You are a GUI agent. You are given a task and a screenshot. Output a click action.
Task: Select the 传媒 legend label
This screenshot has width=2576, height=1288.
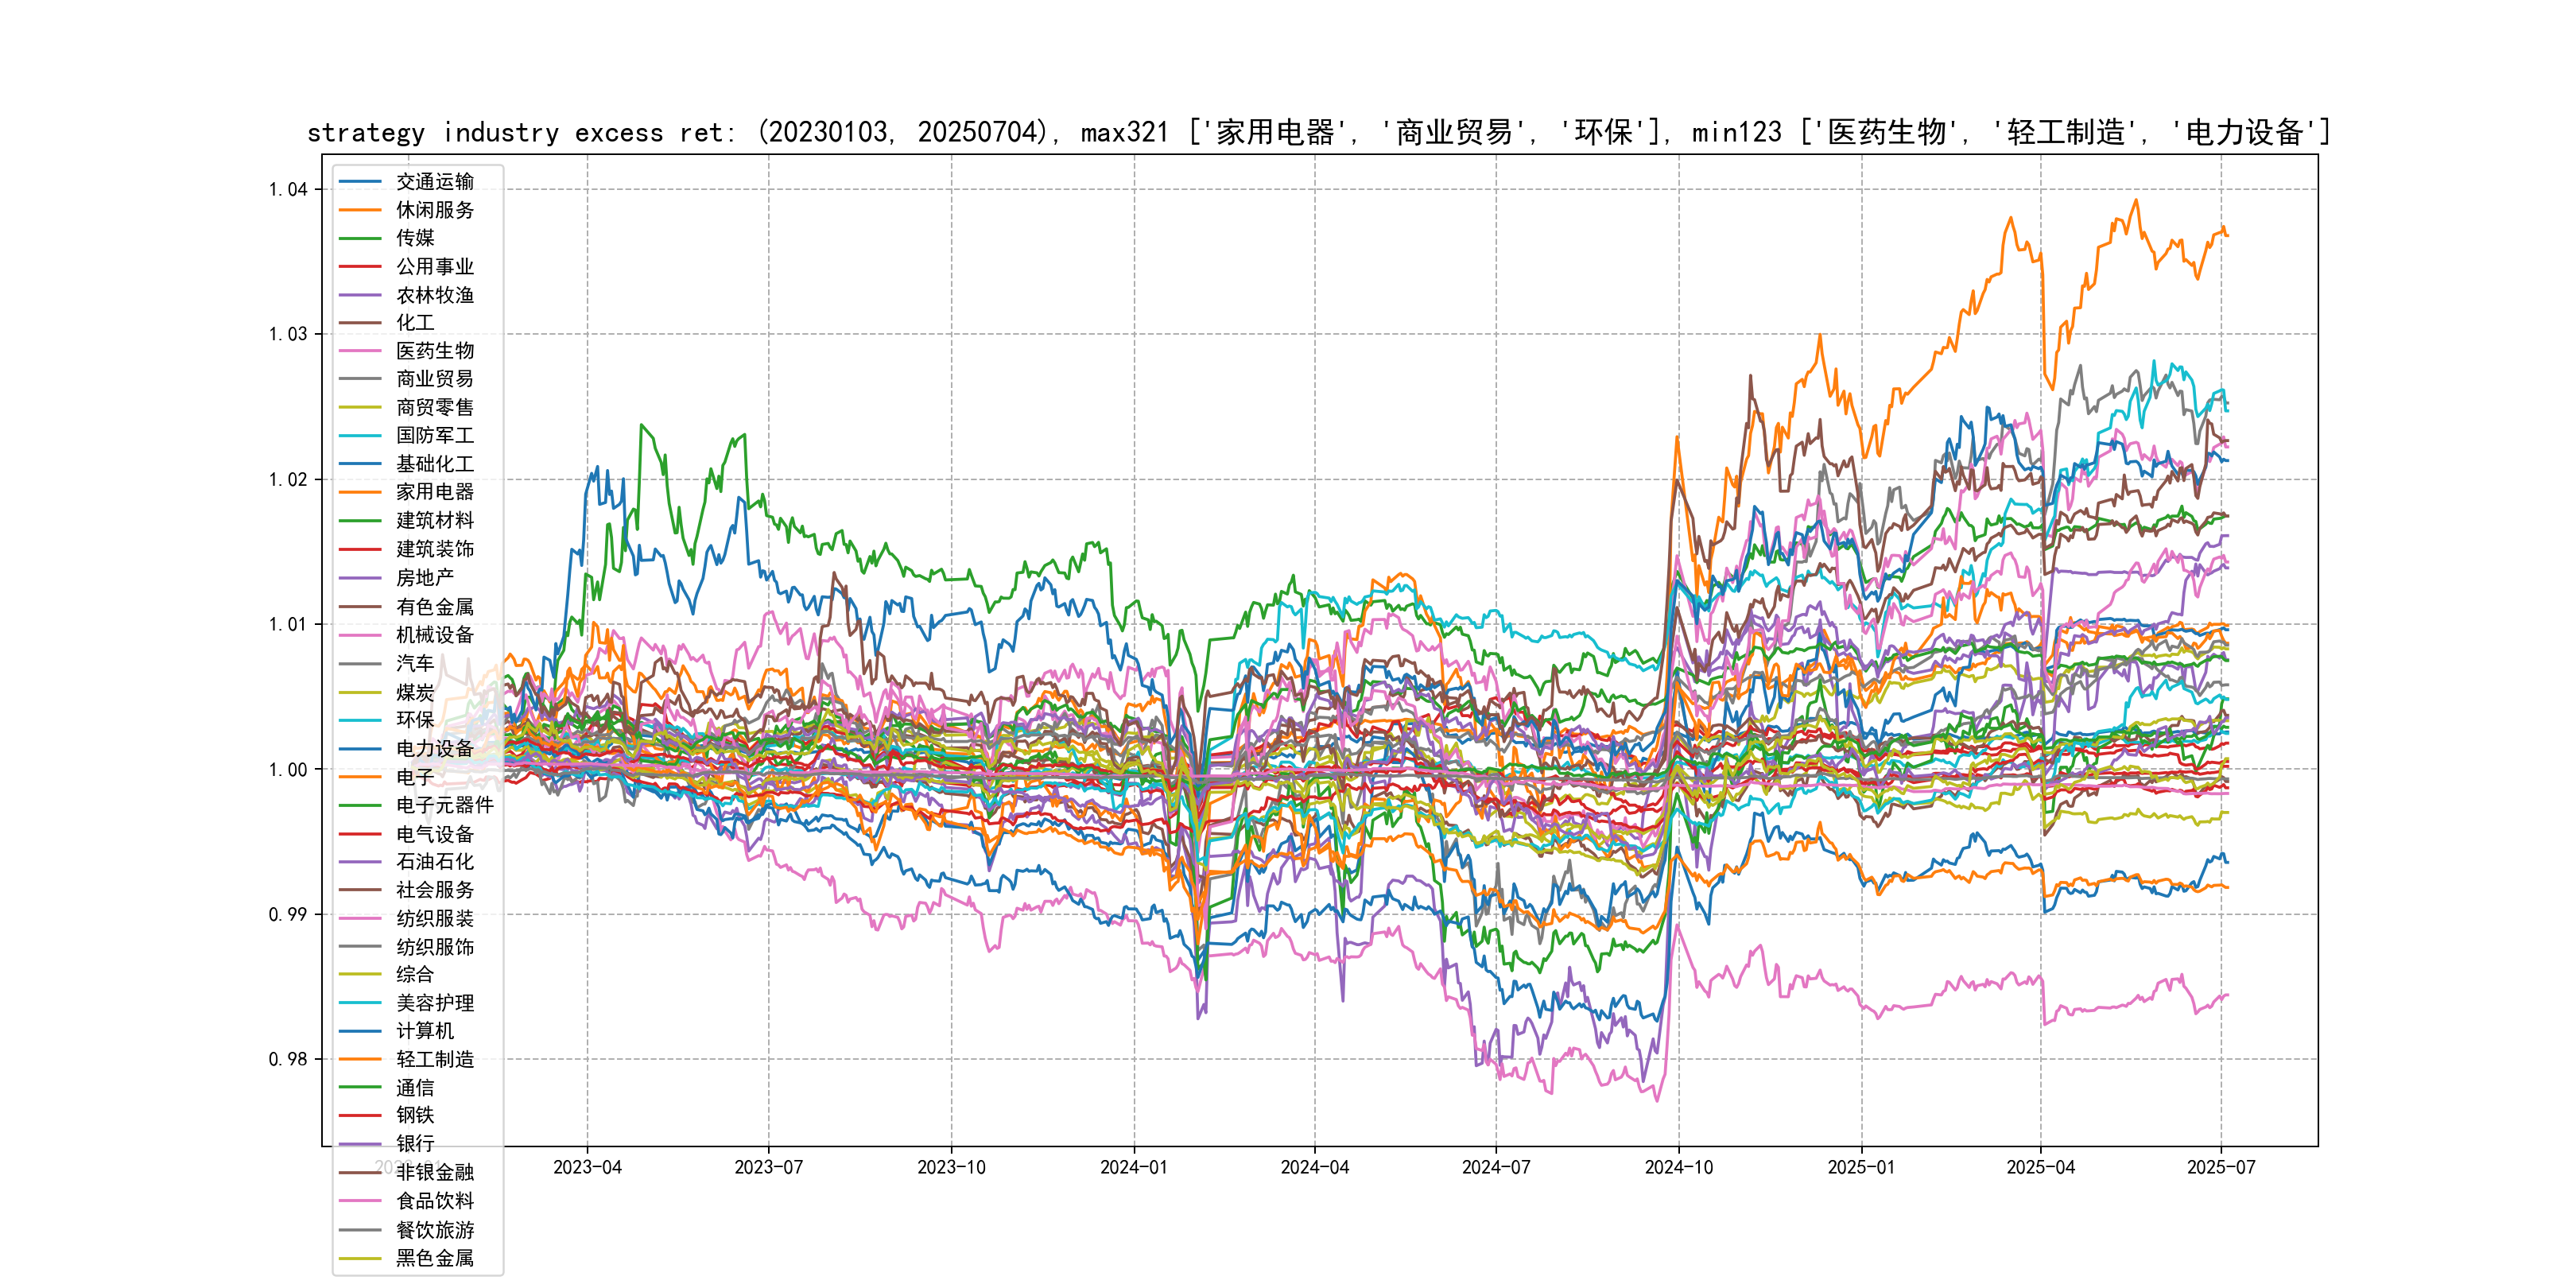point(415,238)
